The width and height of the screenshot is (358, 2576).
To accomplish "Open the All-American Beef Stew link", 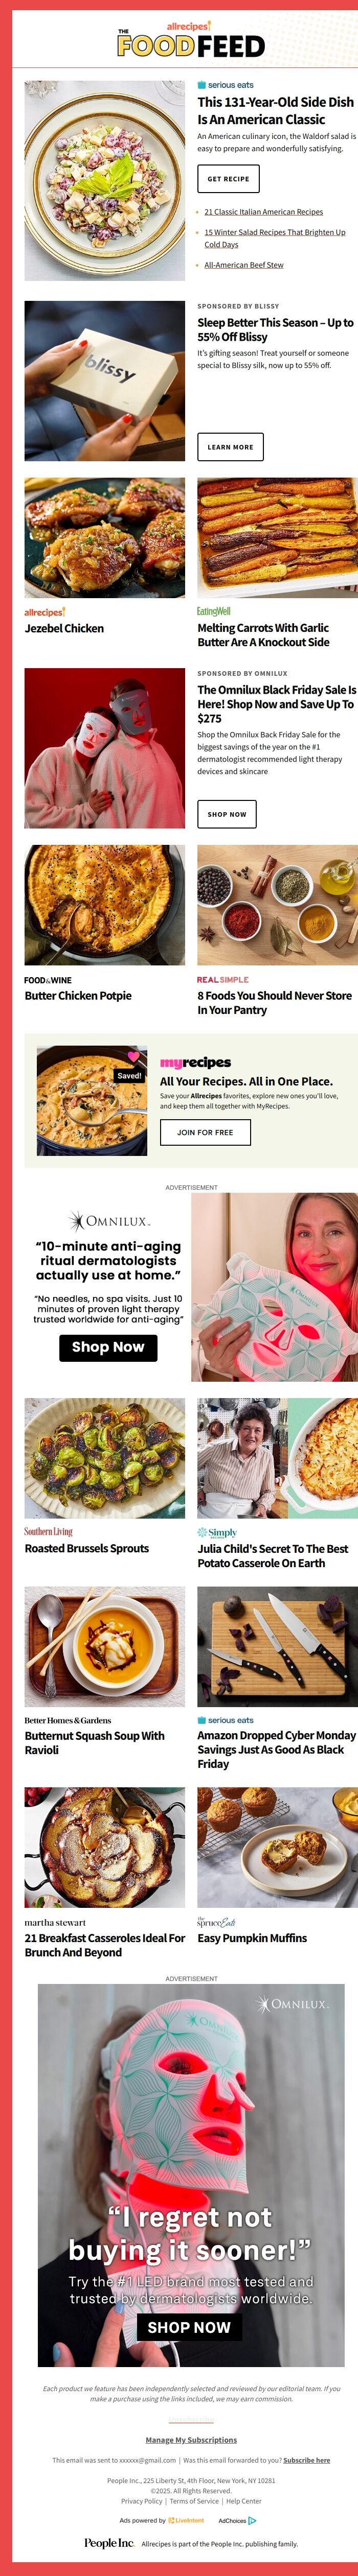I will click(244, 265).
